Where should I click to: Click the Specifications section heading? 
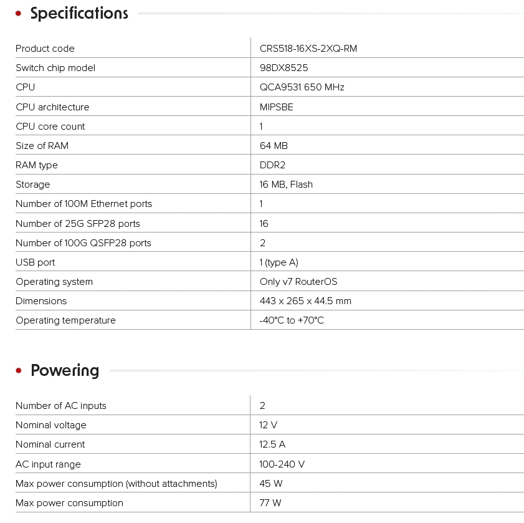(79, 13)
